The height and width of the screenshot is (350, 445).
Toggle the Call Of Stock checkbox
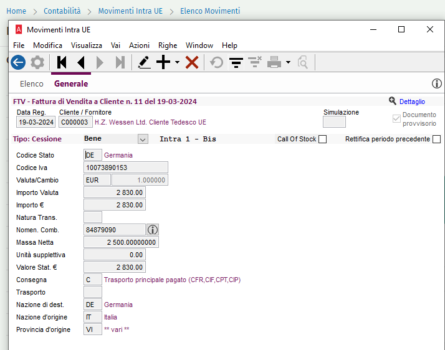[322, 140]
